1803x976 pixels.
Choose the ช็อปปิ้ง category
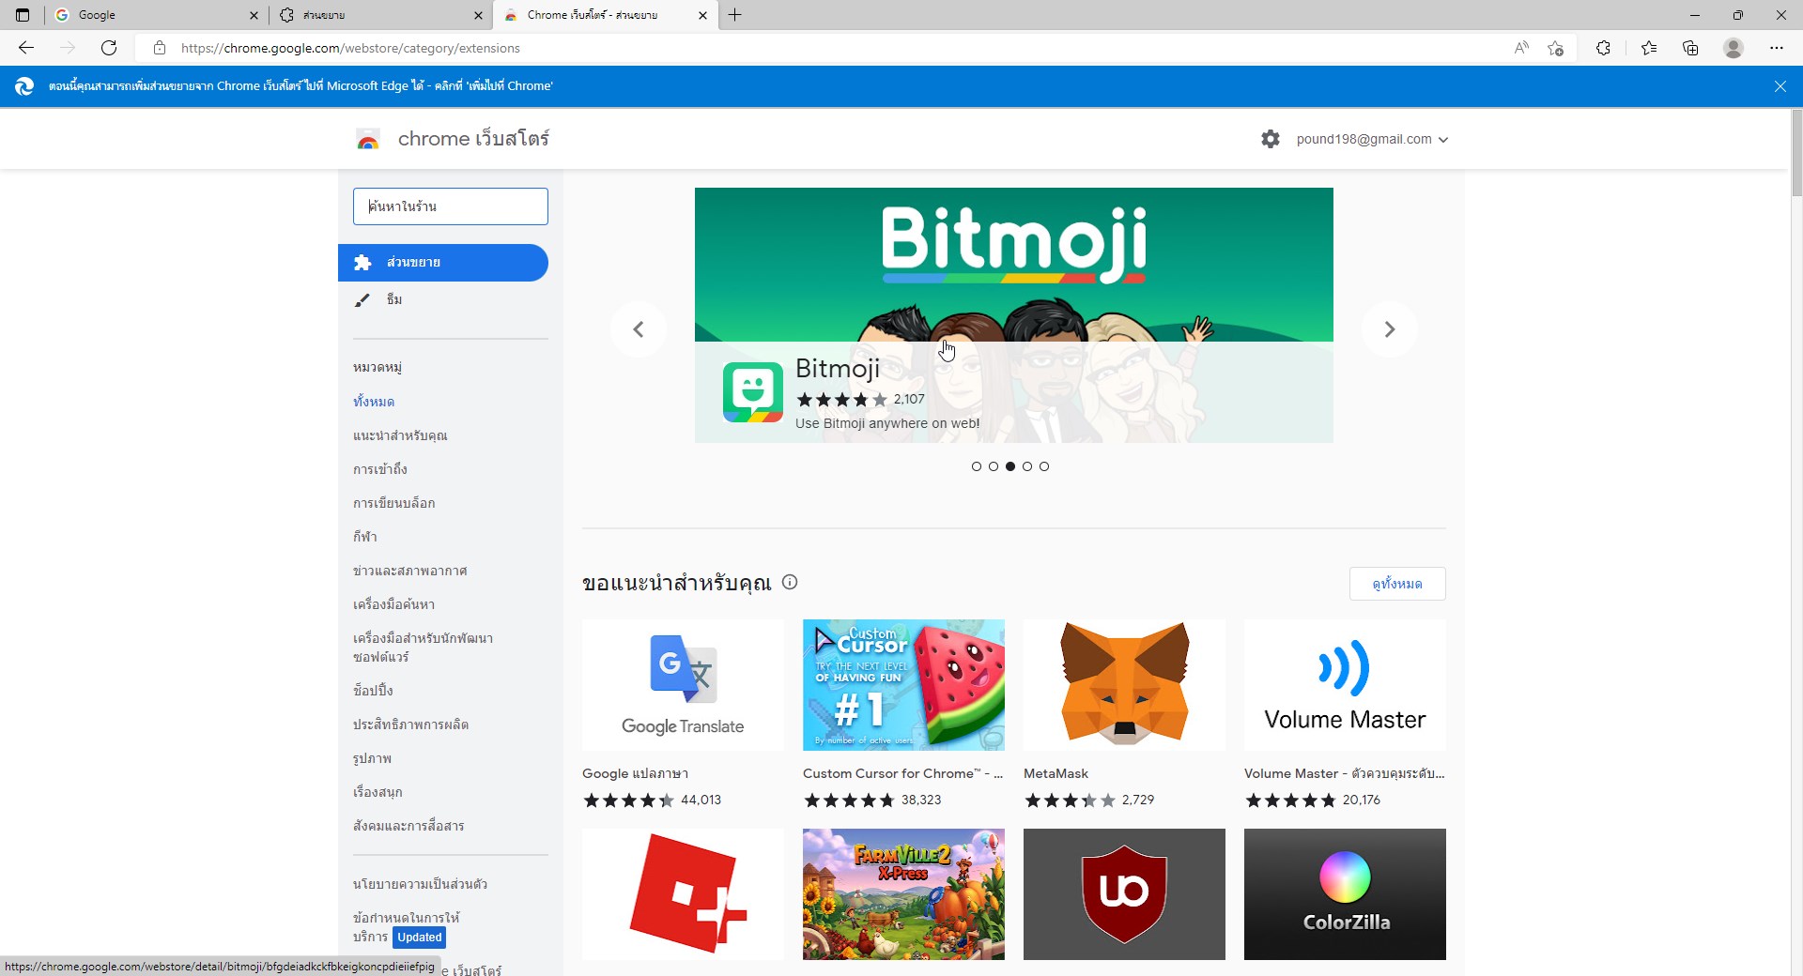(x=373, y=691)
